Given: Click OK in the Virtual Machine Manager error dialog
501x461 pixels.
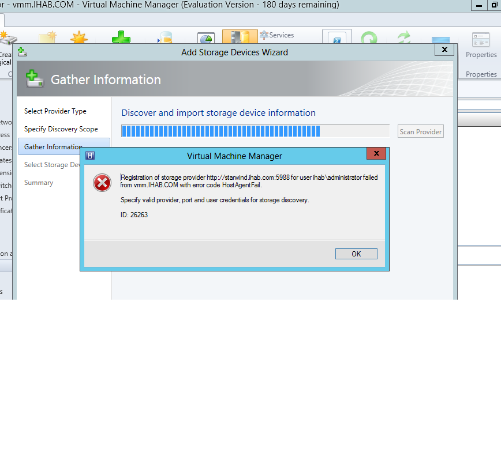Looking at the screenshot, I should tap(356, 254).
